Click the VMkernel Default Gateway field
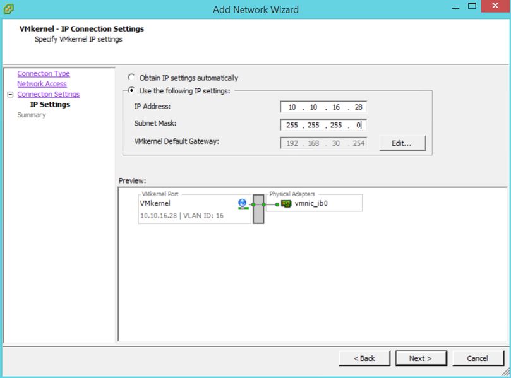The width and height of the screenshot is (511, 378). pyautogui.click(x=323, y=143)
